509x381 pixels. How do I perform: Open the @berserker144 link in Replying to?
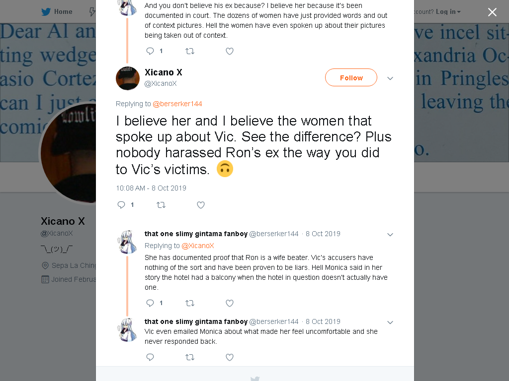click(177, 104)
